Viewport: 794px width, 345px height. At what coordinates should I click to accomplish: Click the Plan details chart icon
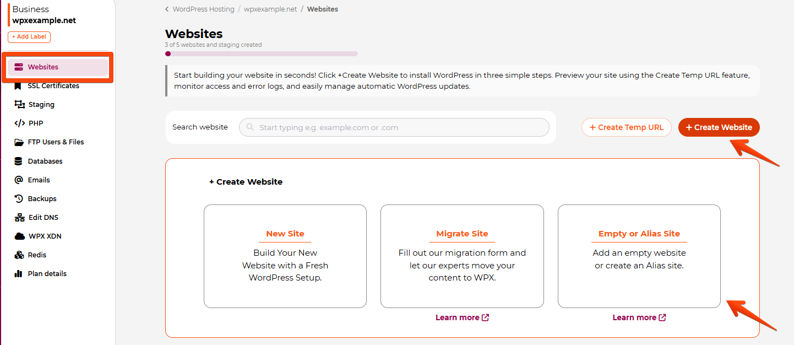pyautogui.click(x=19, y=273)
